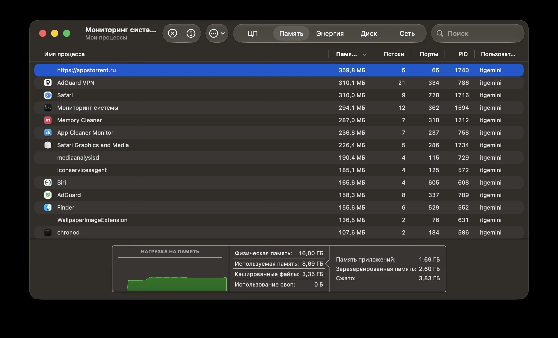Select the Siri process name
This screenshot has height=338, width=558.
[62, 183]
